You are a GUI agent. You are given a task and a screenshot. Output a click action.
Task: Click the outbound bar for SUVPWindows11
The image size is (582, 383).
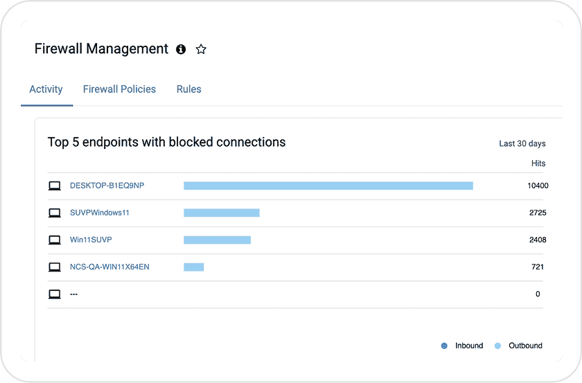222,213
